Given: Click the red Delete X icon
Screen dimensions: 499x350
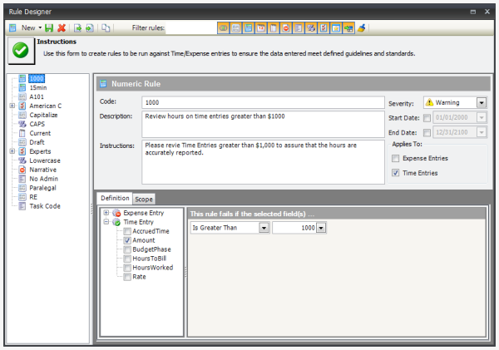Looking at the screenshot, I should (62, 27).
